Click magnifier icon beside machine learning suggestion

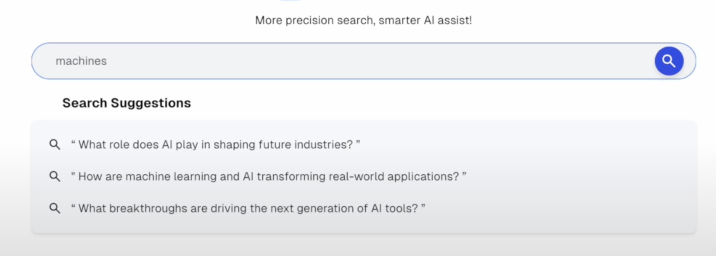point(55,176)
